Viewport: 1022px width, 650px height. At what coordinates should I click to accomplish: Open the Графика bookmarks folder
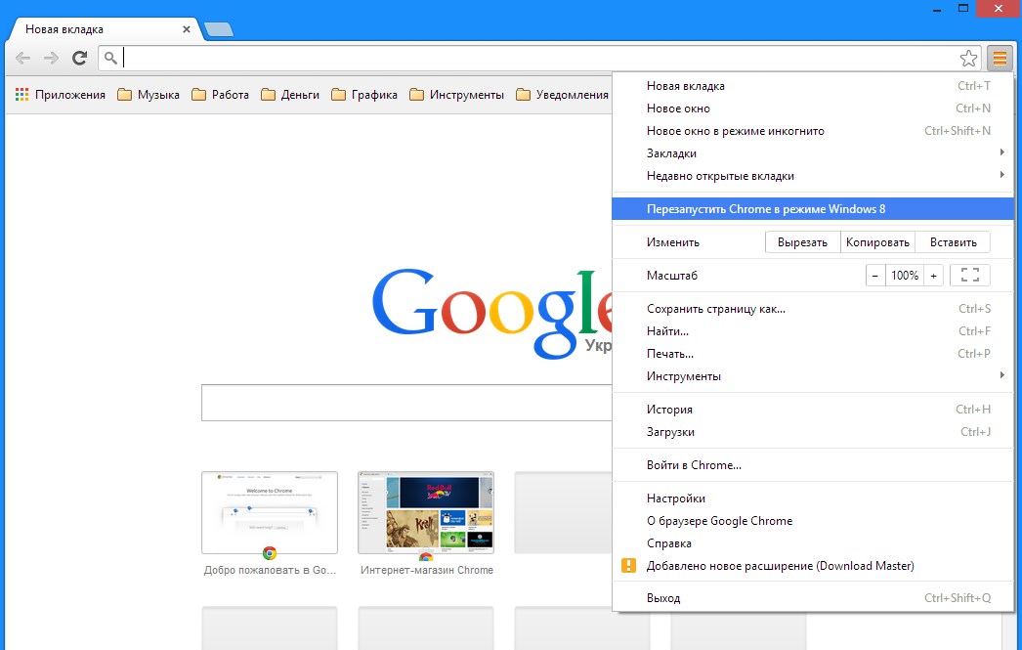pos(363,95)
